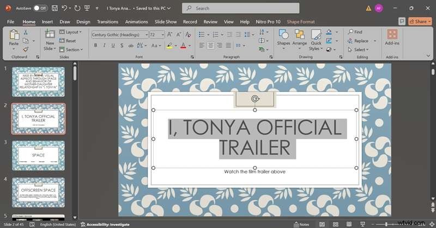Switch to the Transitions tab
This screenshot has width=436, height=228.
[x=107, y=22]
